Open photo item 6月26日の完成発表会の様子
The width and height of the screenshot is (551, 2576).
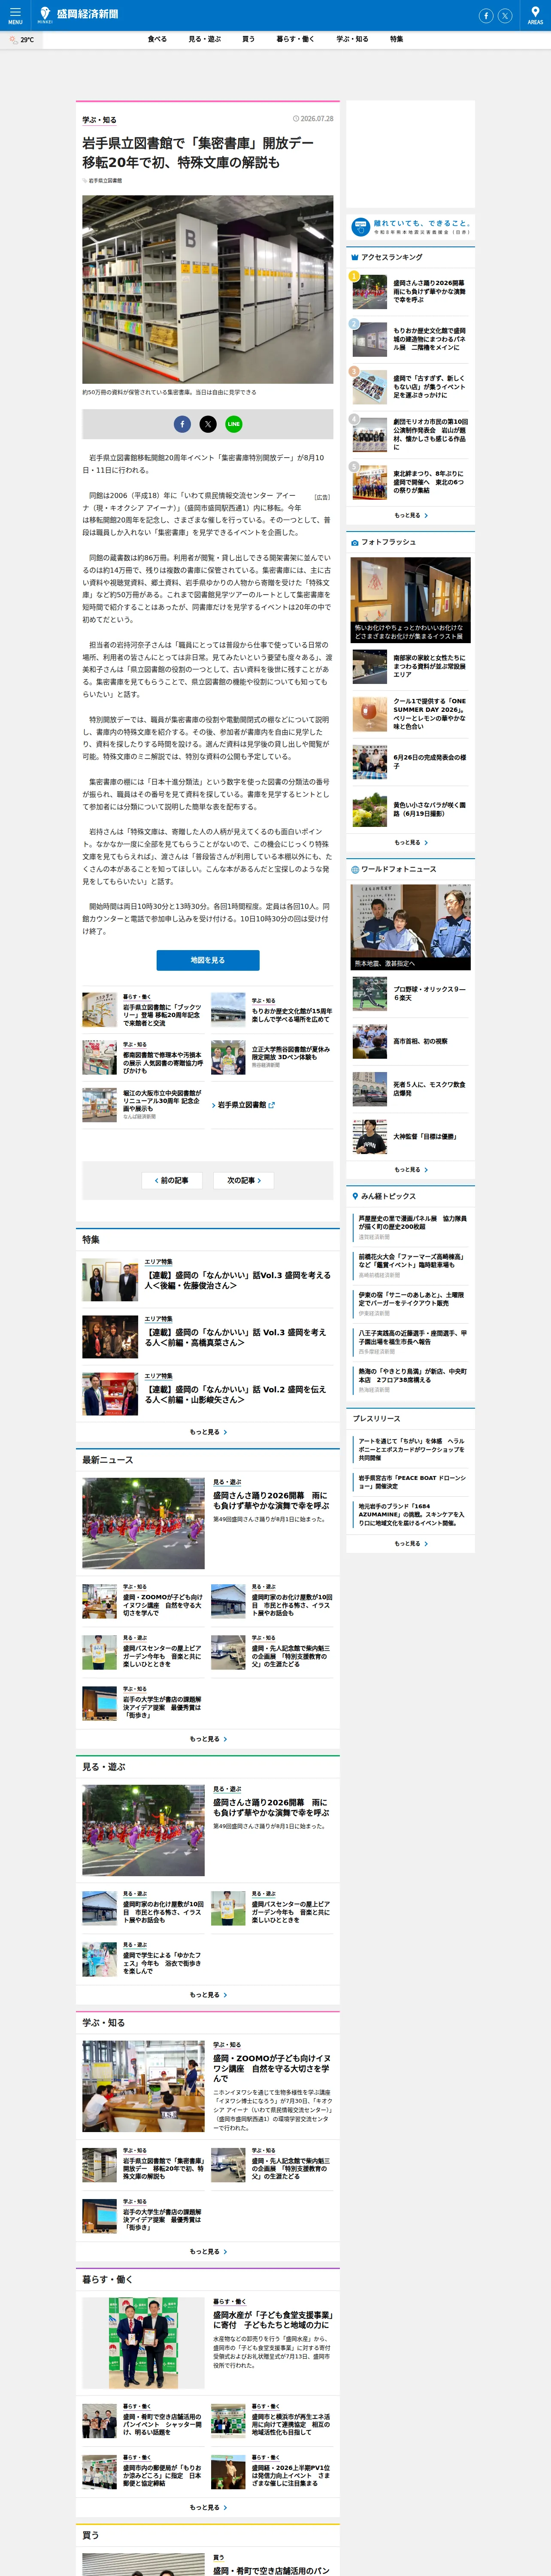point(411,761)
